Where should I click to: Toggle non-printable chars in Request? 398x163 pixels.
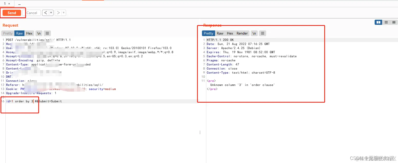pyautogui.click(x=39, y=33)
